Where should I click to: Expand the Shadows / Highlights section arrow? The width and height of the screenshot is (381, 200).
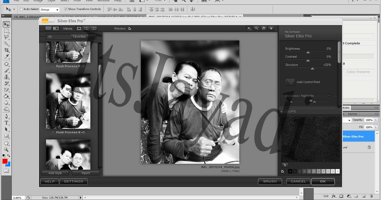pos(329,96)
